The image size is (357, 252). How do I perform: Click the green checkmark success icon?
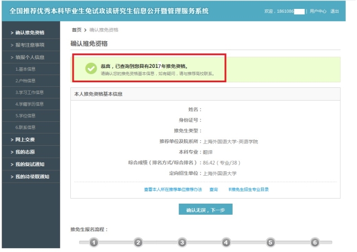(x=91, y=68)
